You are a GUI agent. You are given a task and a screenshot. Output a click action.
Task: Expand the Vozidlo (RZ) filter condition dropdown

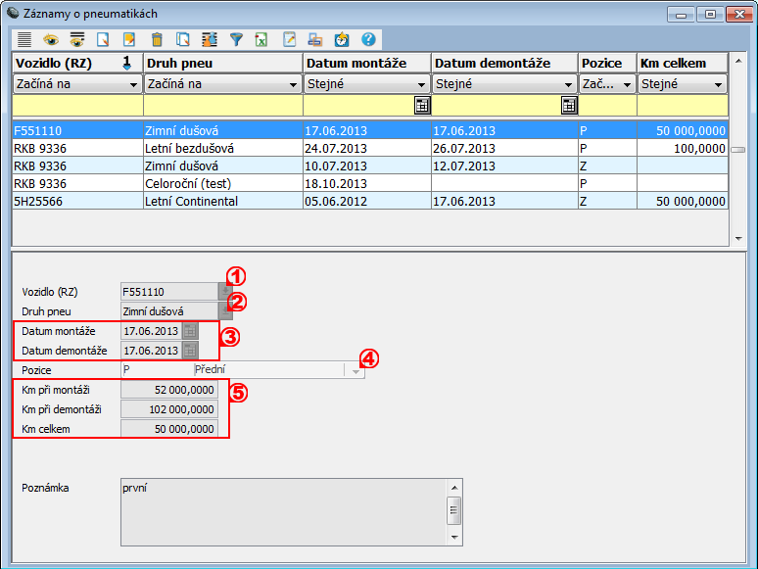pos(133,85)
